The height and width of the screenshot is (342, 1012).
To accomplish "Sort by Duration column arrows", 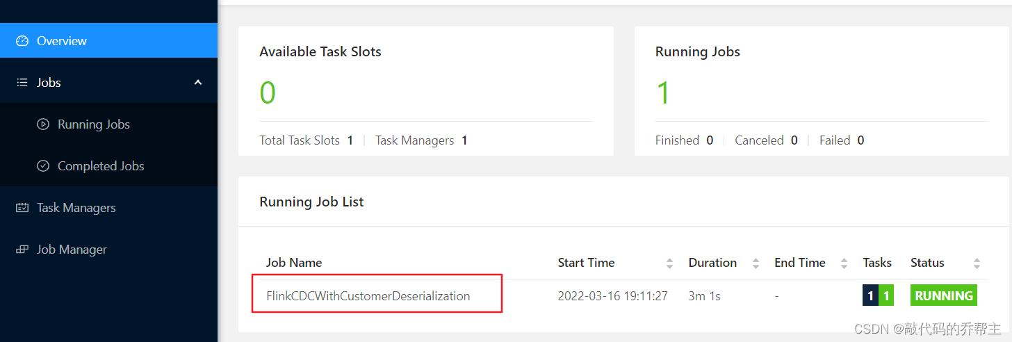I will [756, 263].
